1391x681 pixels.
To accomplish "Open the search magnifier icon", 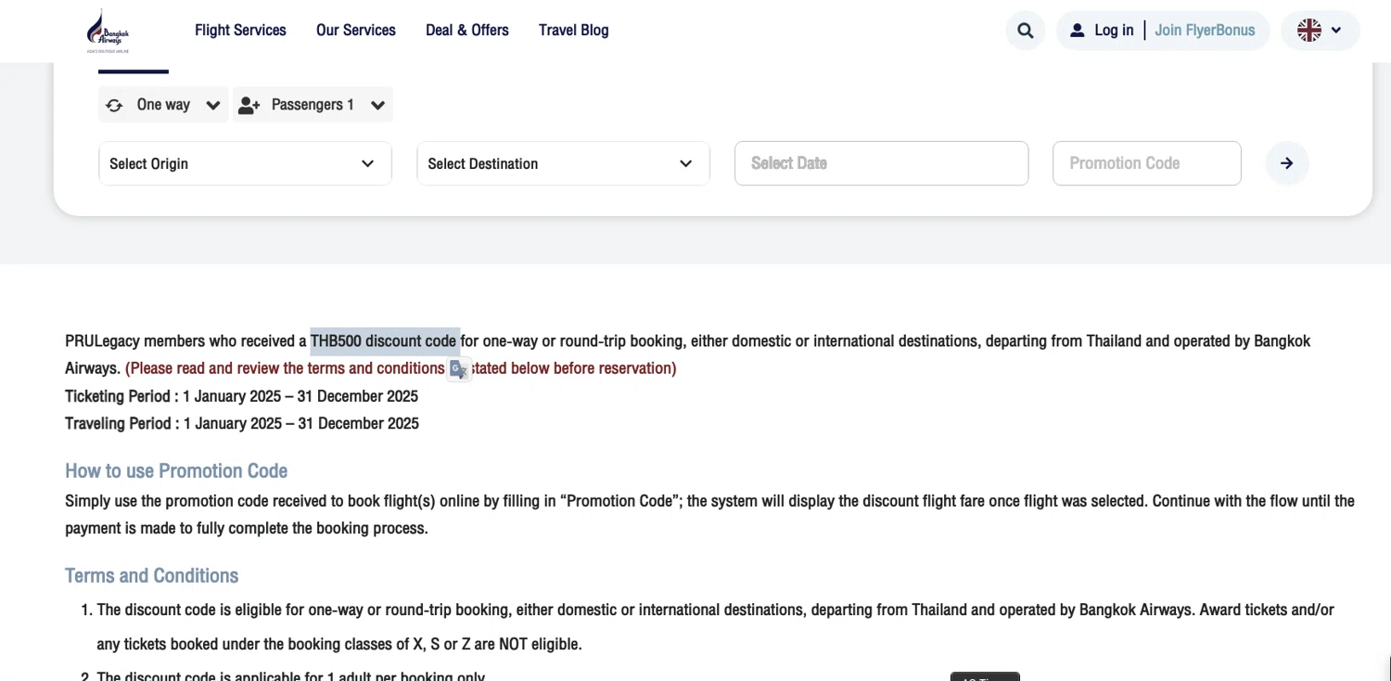I will 1025,31.
